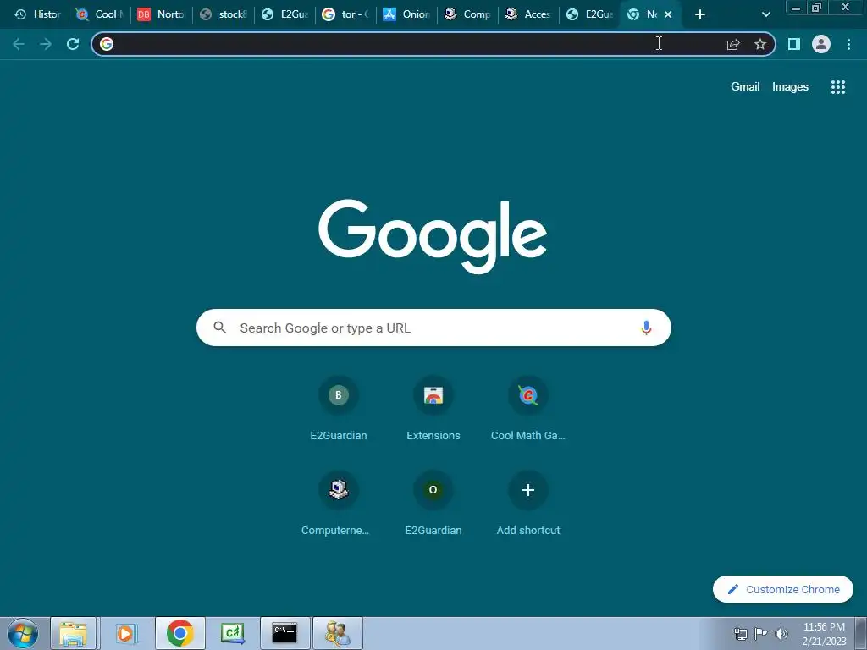Click the volume speaker tray icon
The image size is (867, 650).
[781, 634]
